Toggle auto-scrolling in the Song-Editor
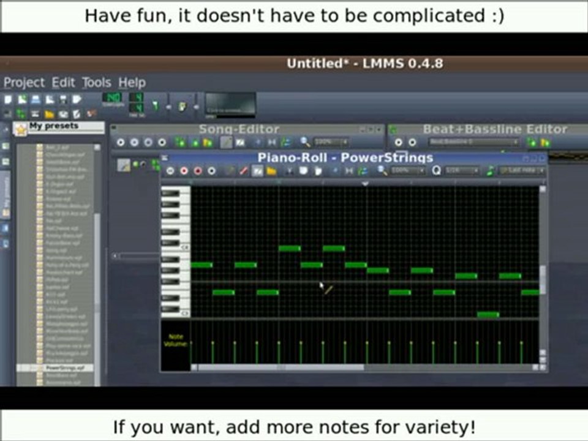This screenshot has width=588, height=441. (258, 143)
